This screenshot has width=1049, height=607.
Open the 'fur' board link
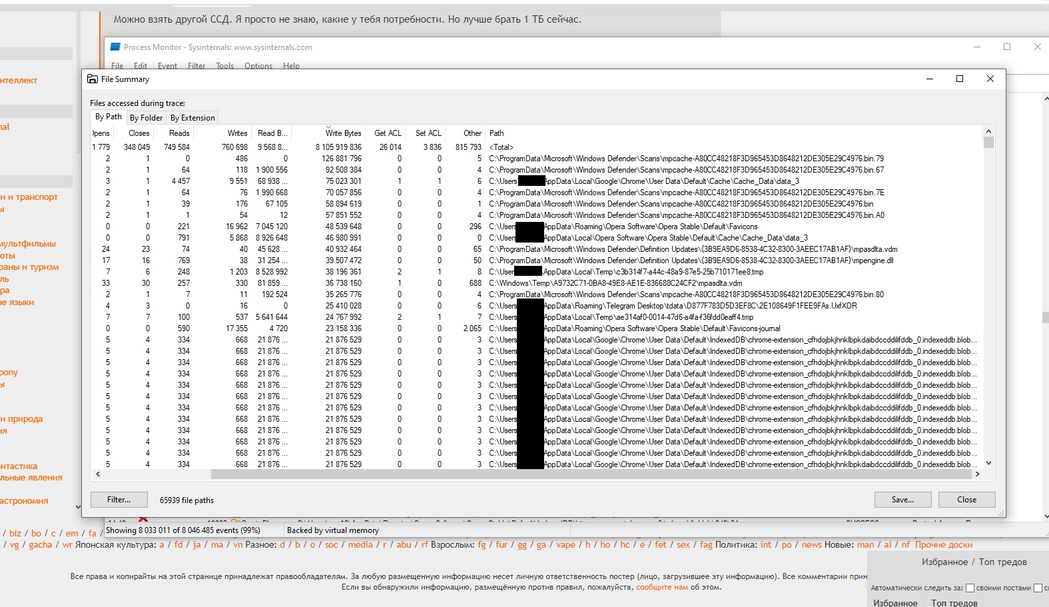pyautogui.click(x=502, y=544)
